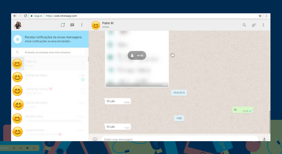282x154 pixels.
Task: Reload the page in browser
Action: tap(25, 16)
